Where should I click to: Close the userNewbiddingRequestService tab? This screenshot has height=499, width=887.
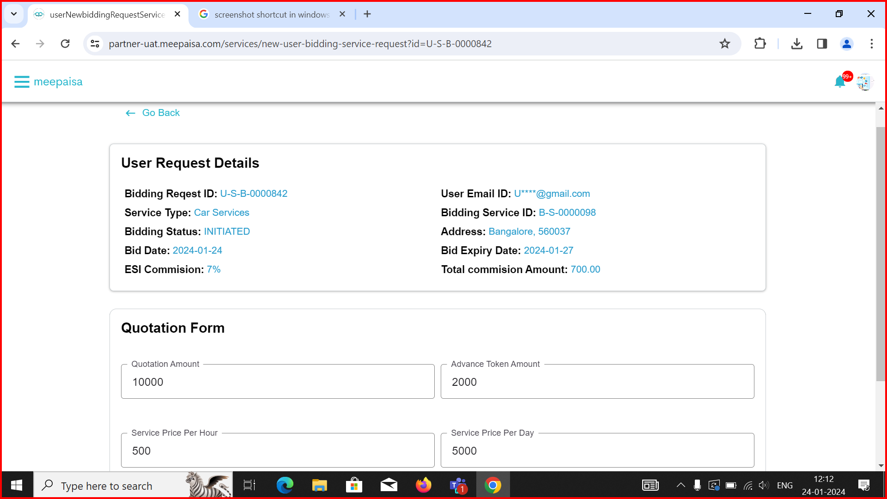pyautogui.click(x=177, y=14)
